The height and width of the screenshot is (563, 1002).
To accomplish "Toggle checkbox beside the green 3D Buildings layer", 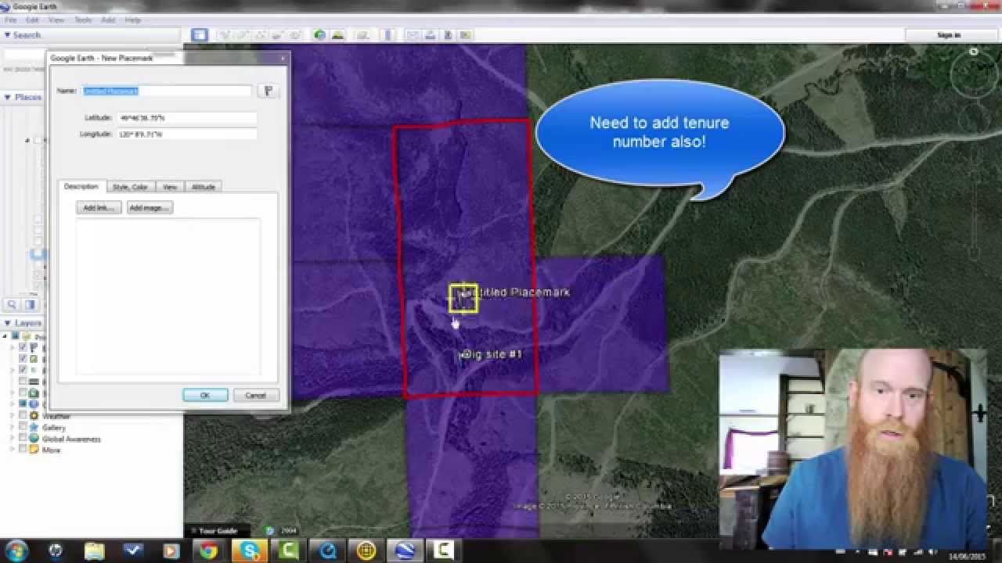I will pos(22,393).
